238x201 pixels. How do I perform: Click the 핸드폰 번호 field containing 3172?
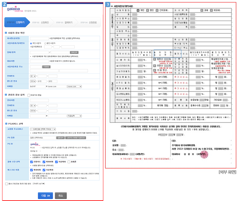pos(42,81)
